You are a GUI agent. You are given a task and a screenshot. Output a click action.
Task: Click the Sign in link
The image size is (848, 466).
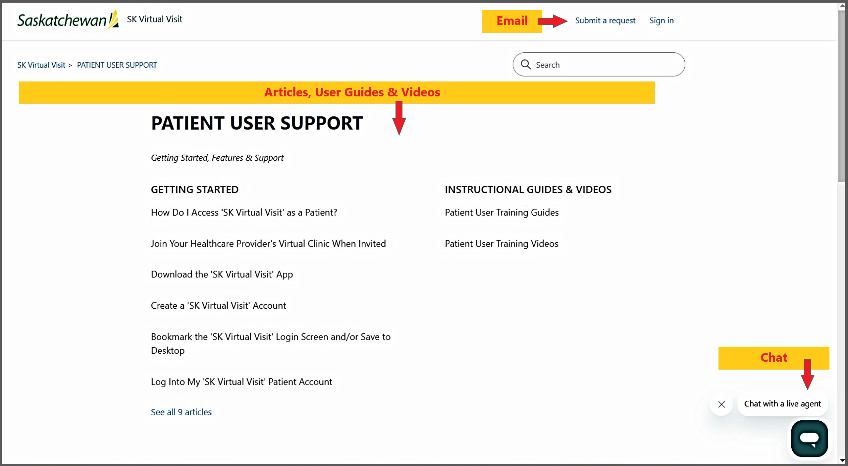pyautogui.click(x=661, y=21)
